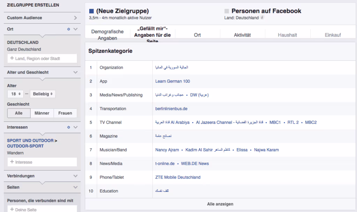
Task: Switch to the Aktivität tab
Action: tap(242, 35)
